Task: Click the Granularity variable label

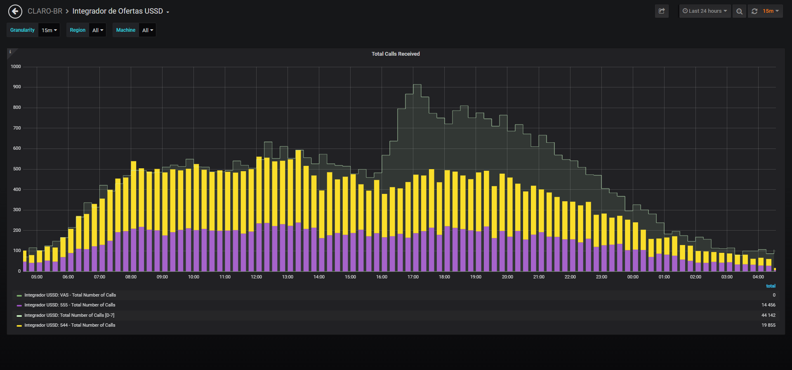Action: point(23,30)
